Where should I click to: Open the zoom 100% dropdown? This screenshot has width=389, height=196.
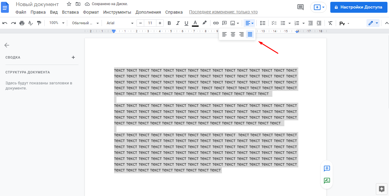pos(57,23)
